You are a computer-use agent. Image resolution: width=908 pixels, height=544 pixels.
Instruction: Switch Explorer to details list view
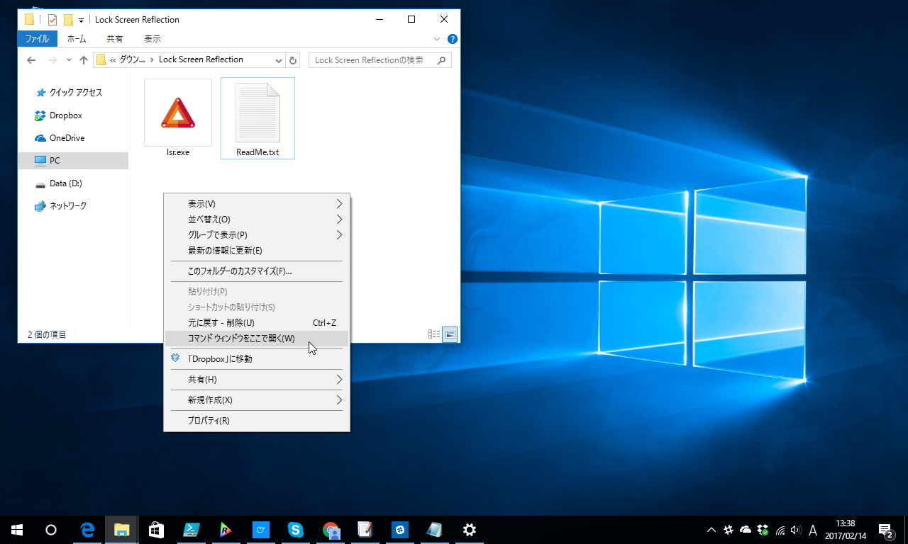(433, 334)
